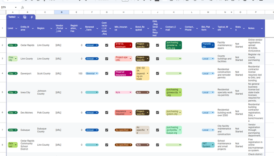Open the Notes column filter dropdown
The height and width of the screenshot is (156, 274).
[x=262, y=28]
